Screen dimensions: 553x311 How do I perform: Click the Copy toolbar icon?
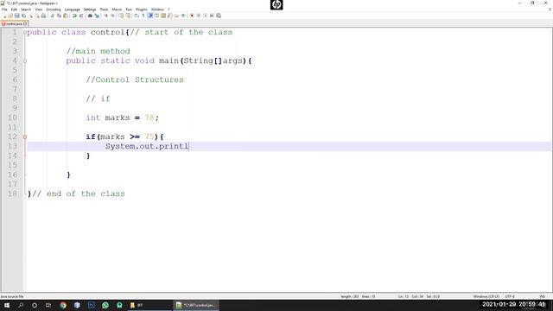pos(59,16)
